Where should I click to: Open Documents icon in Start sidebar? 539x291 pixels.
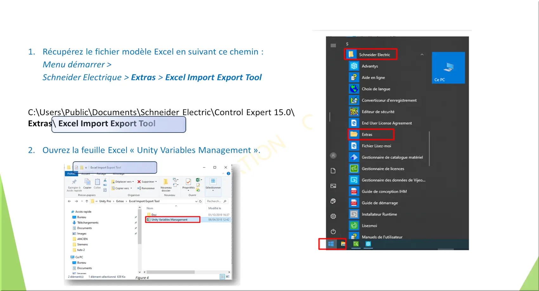point(333,171)
